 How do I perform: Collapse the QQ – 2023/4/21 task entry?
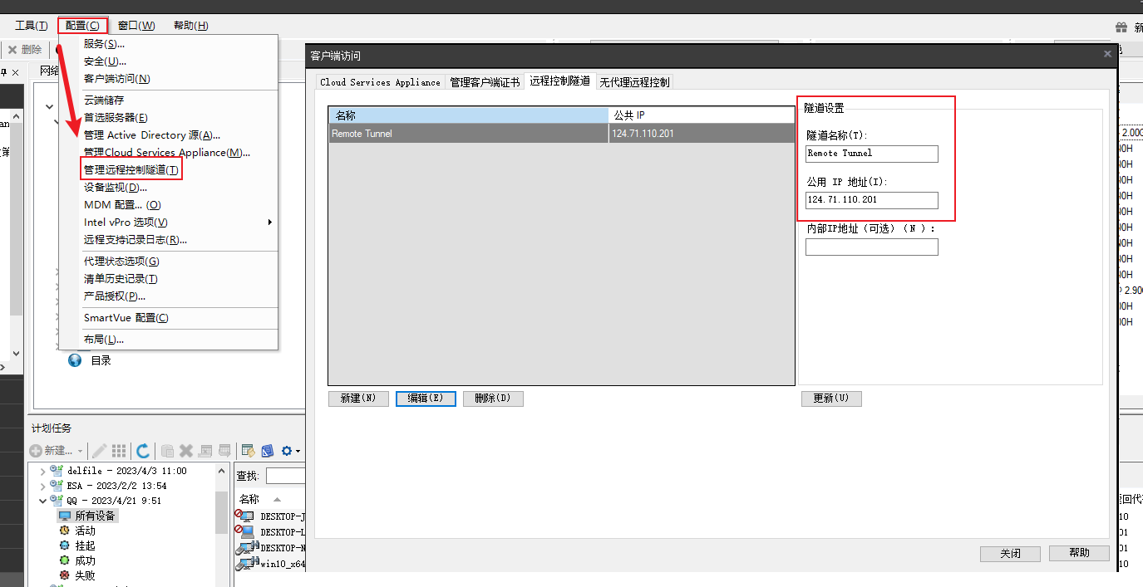pyautogui.click(x=43, y=500)
